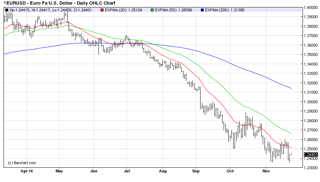320x182 pixels.
Task: Click the green EXPMA (50) legend swatch
Action: [x=152, y=10]
